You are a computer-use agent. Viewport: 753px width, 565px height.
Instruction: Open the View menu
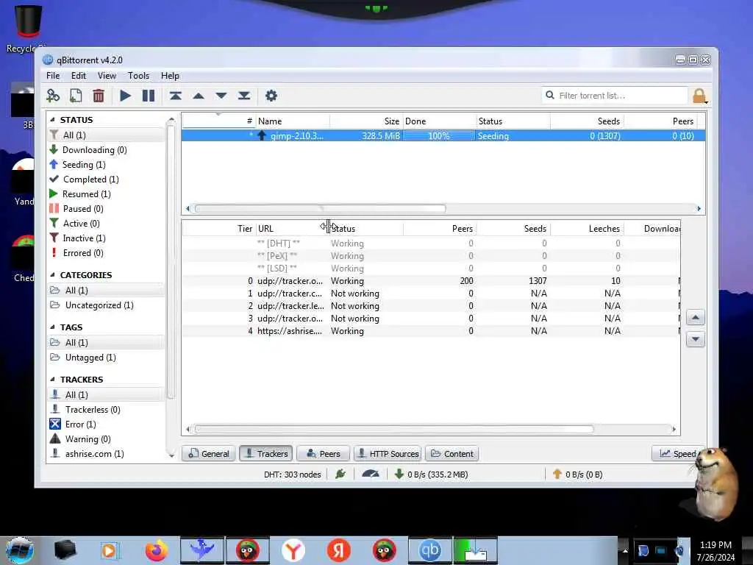[x=107, y=76]
